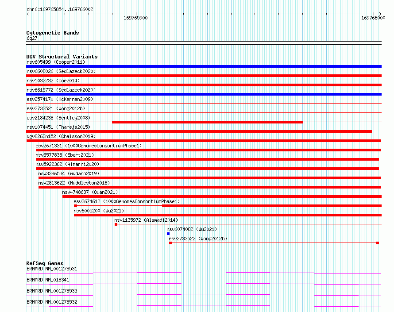Click the nsv605499 (Cooper2011) variant label
The image size is (394, 312).
(x=56, y=62)
